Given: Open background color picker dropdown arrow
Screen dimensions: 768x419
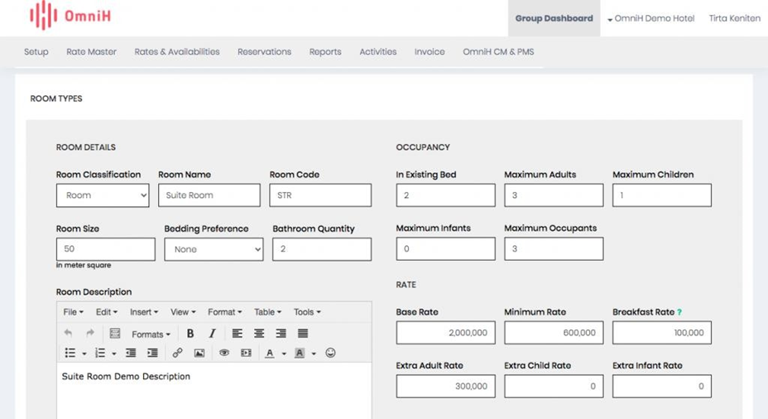Looking at the screenshot, I should pyautogui.click(x=314, y=354).
